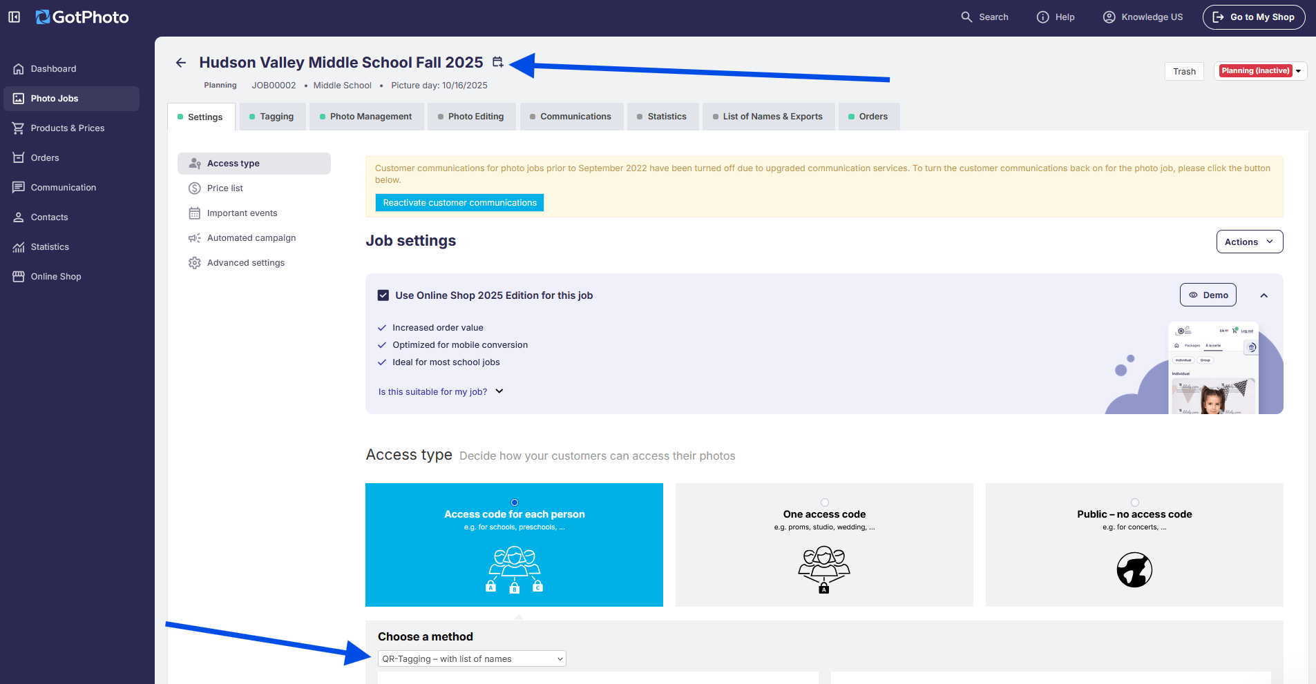Open the Actions dropdown
The height and width of the screenshot is (684, 1316).
(x=1250, y=242)
